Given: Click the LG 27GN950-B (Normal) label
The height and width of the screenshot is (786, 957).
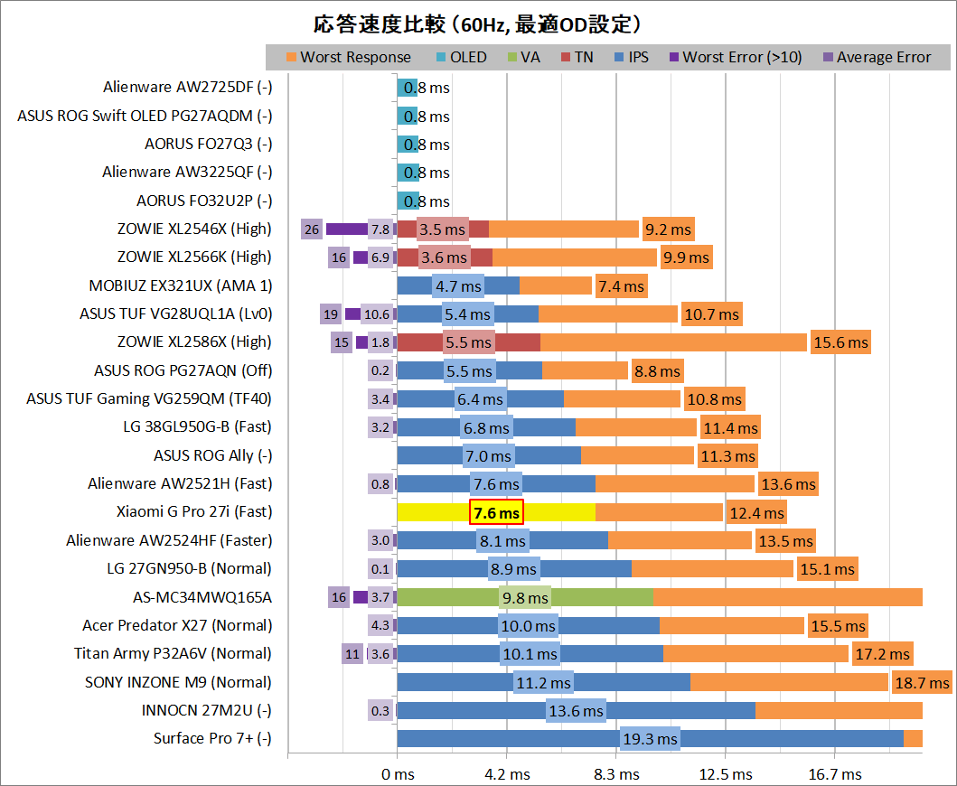Looking at the screenshot, I should (x=189, y=568).
